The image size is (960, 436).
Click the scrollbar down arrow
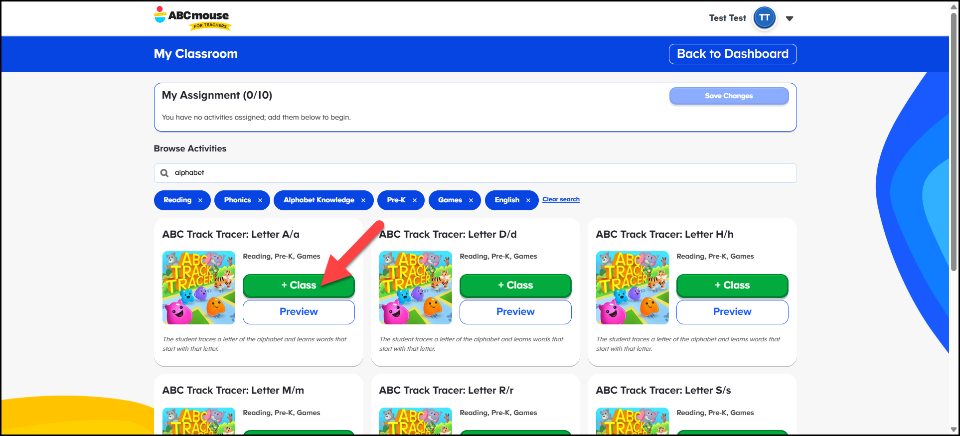click(x=954, y=430)
